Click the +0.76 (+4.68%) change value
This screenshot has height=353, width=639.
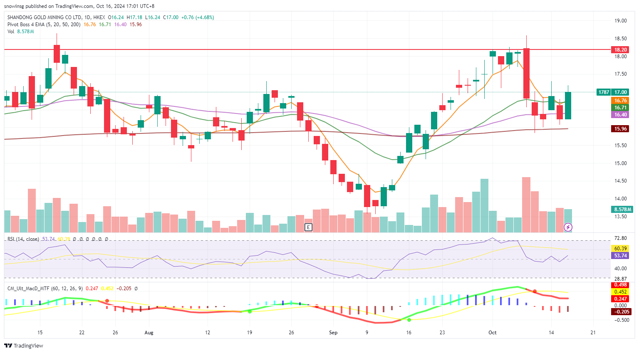pyautogui.click(x=198, y=17)
